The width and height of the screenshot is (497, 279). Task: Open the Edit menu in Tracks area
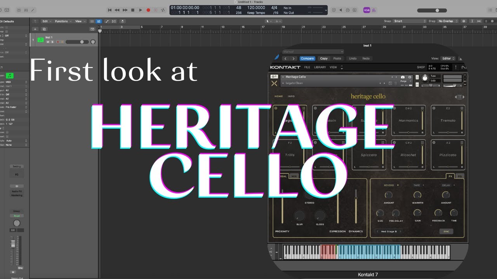pyautogui.click(x=47, y=21)
